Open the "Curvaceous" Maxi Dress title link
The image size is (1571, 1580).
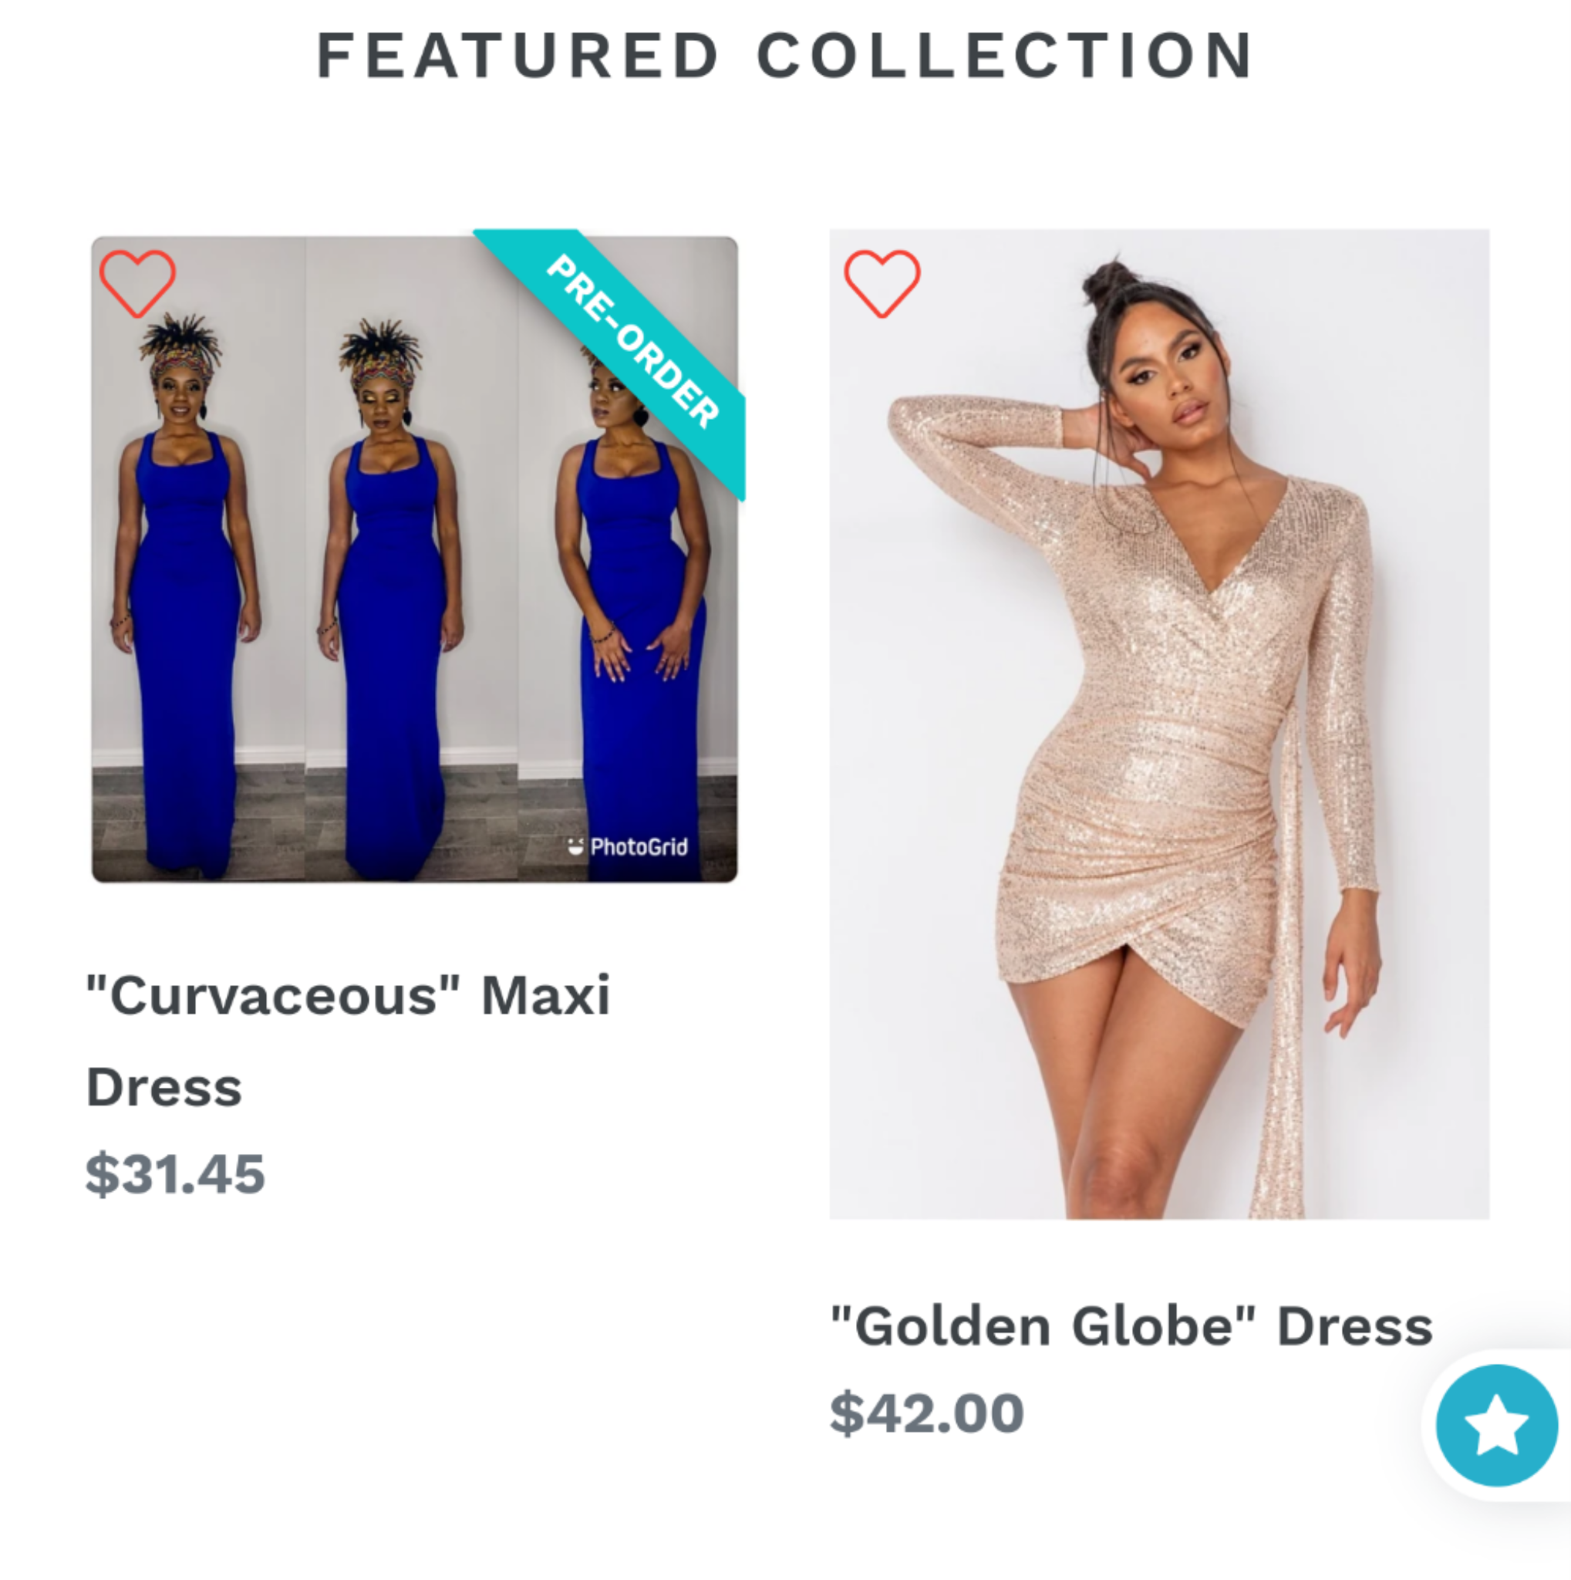click(348, 1040)
